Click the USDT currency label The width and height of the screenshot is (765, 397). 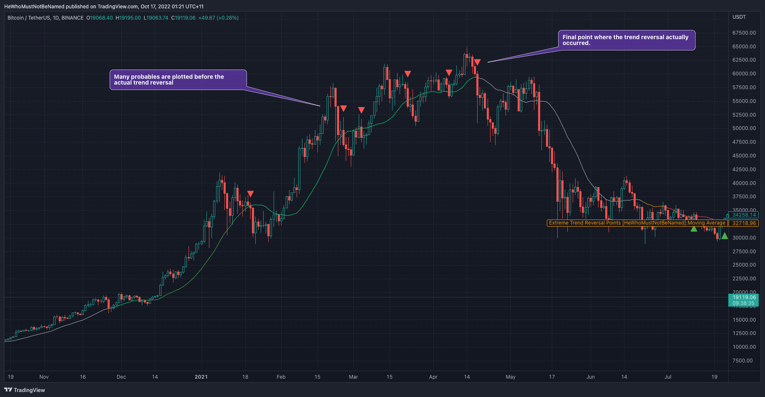pyautogui.click(x=739, y=17)
